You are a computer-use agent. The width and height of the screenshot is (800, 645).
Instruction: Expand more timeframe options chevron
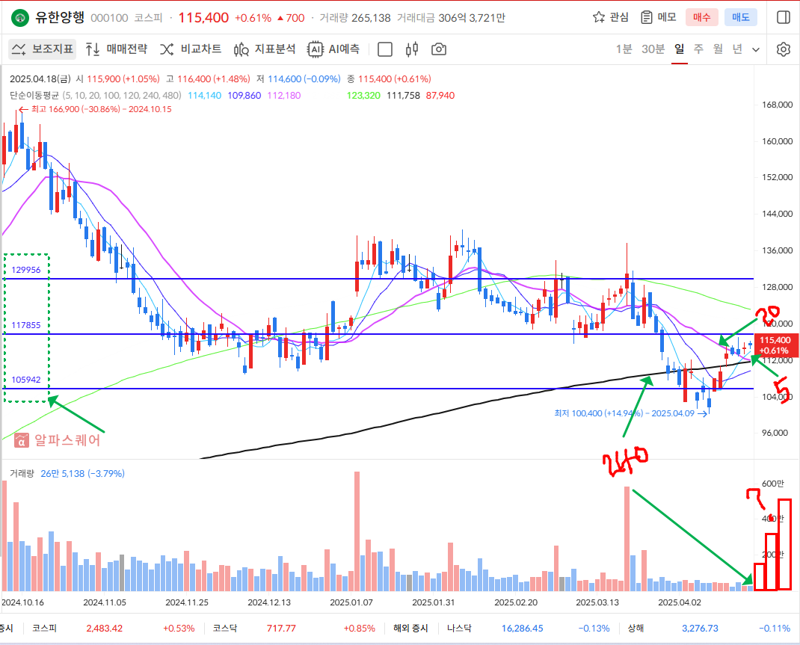coord(756,49)
